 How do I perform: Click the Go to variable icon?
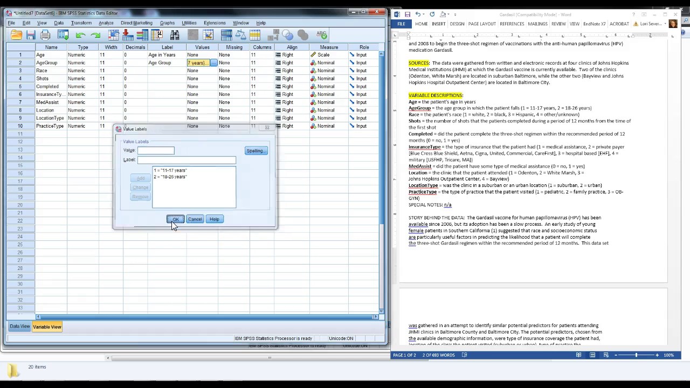click(x=128, y=35)
